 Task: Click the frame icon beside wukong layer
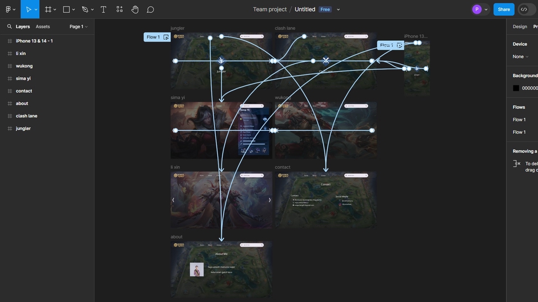point(10,66)
